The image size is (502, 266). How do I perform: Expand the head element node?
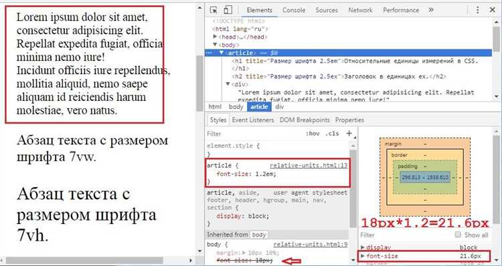[215, 37]
